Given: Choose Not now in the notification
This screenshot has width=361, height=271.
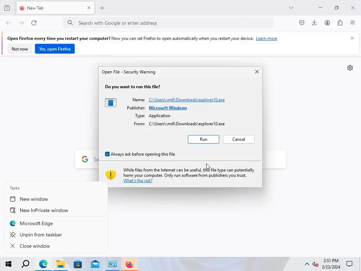Looking at the screenshot, I should [x=20, y=49].
